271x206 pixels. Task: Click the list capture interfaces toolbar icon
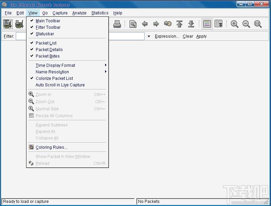[x=8, y=24]
